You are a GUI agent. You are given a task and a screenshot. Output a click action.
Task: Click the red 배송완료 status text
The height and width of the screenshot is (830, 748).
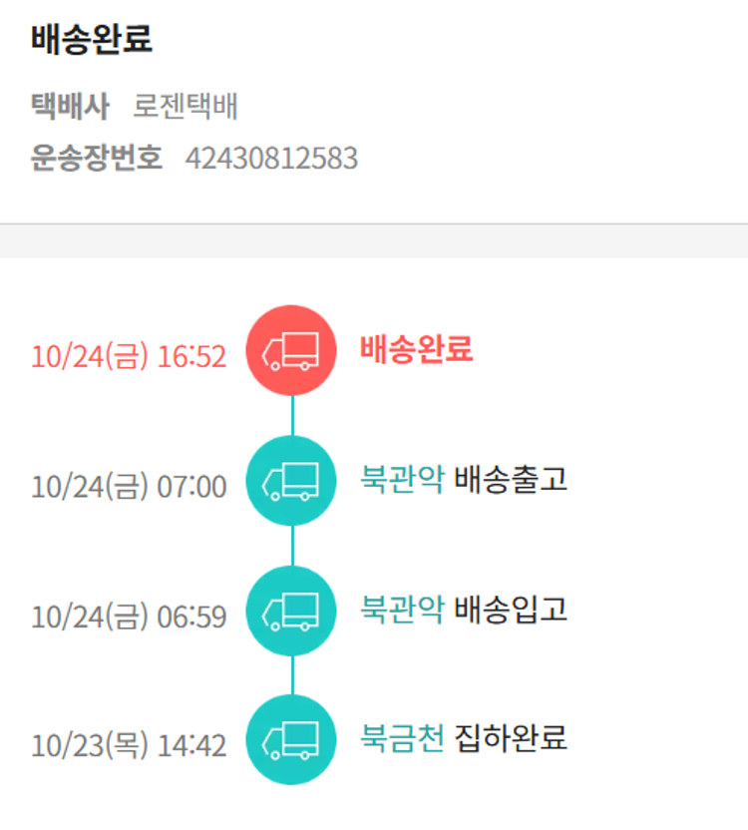pyautogui.click(x=416, y=349)
